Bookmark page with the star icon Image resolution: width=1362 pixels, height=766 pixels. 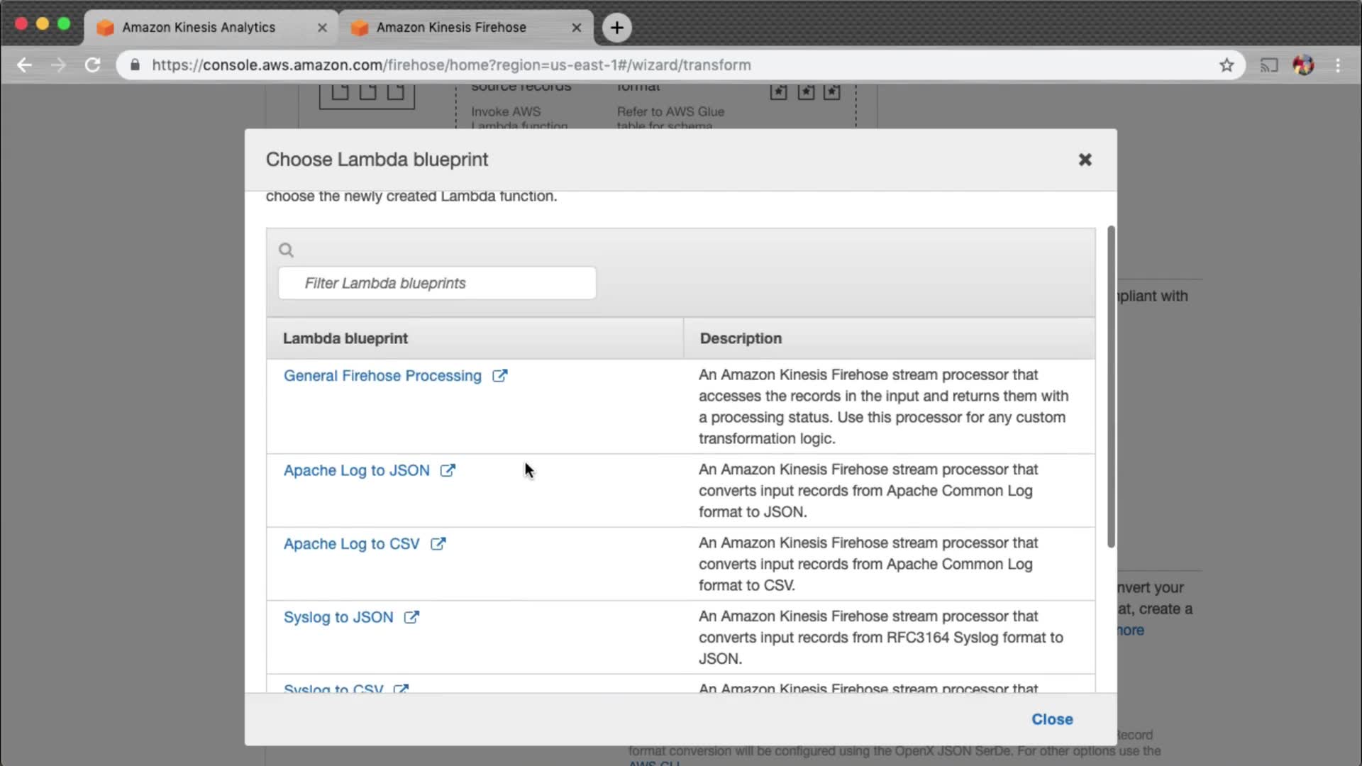click(1227, 65)
